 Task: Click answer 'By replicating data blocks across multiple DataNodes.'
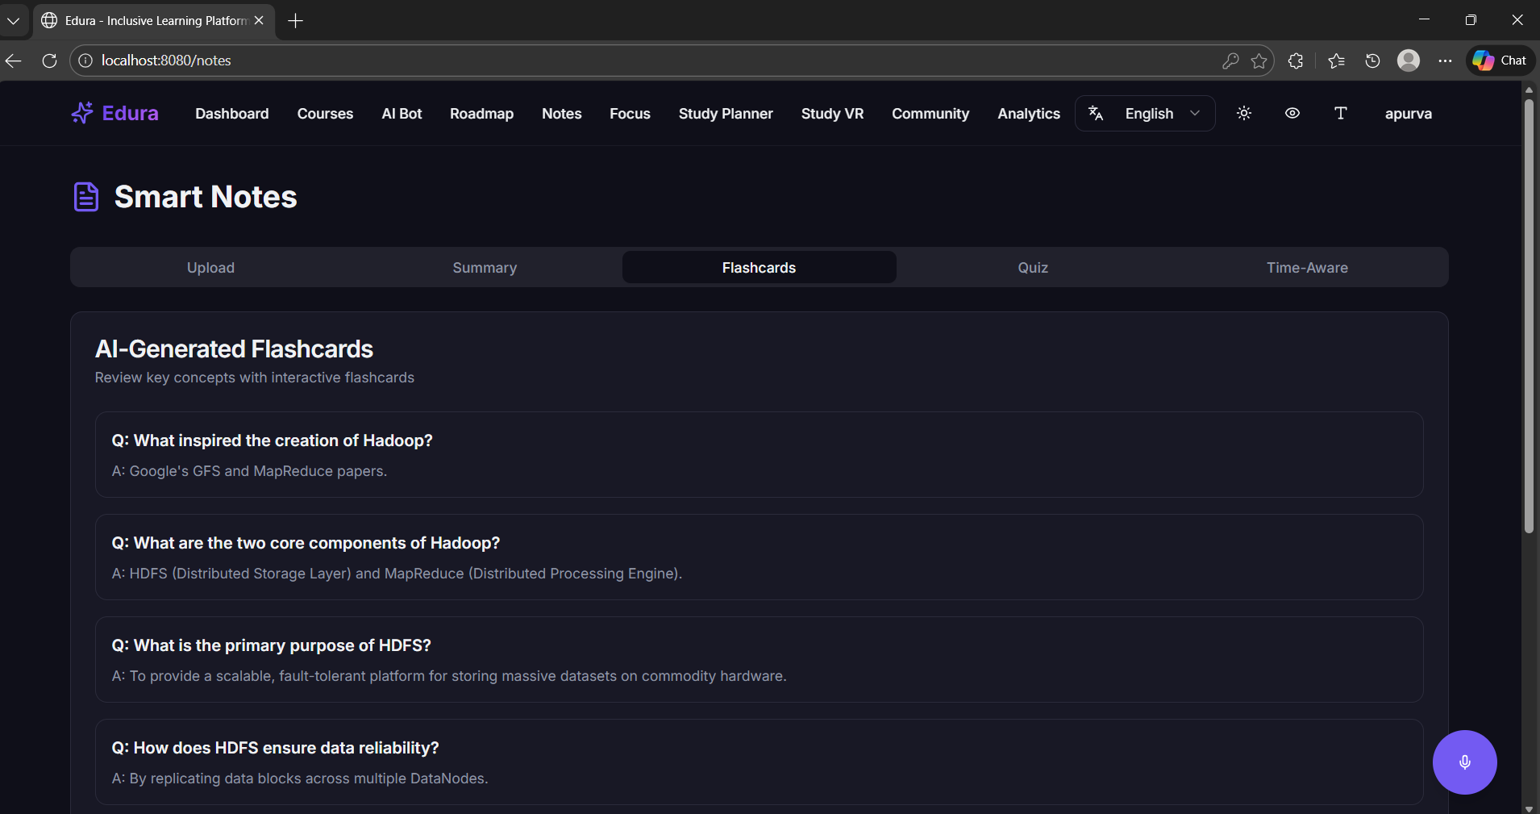[x=300, y=779]
